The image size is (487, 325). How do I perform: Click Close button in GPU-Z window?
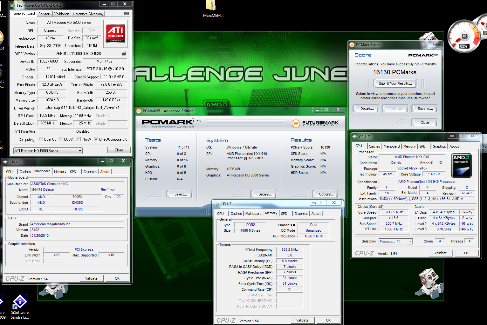tap(119, 150)
